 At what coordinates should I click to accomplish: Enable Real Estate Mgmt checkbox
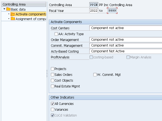pyautogui.click(x=52, y=86)
